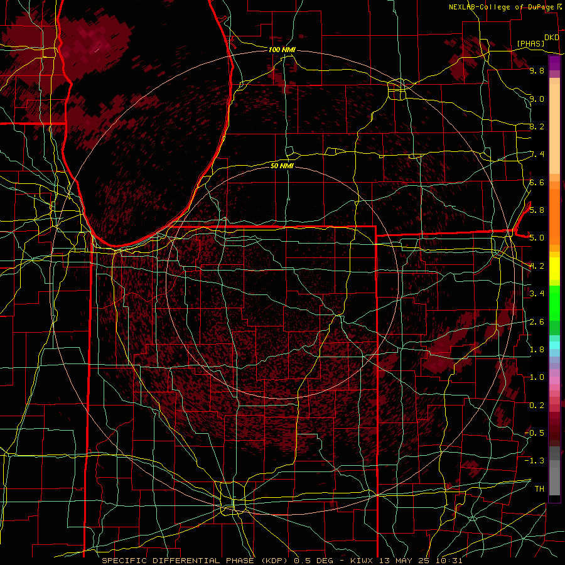Click the 1.0 value on the color scale
565x565 pixels.
pyautogui.click(x=537, y=377)
